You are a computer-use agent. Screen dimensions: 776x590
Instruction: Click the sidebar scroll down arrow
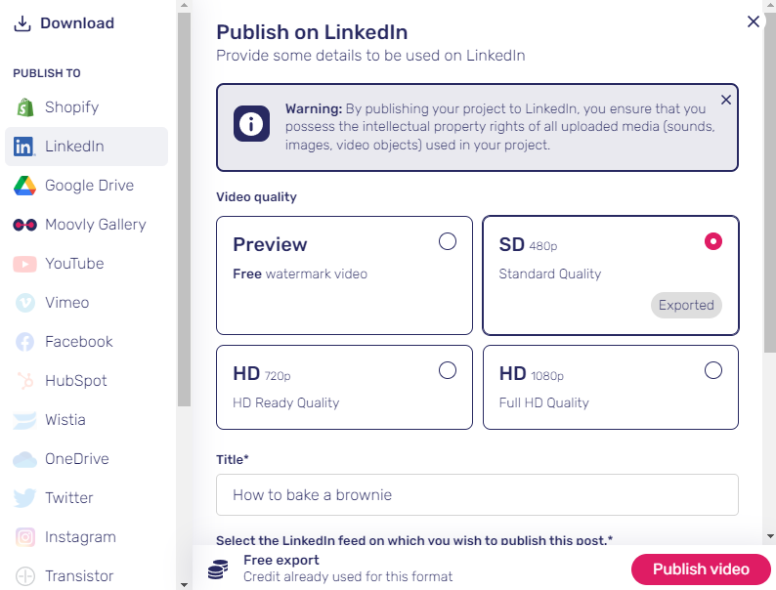click(184, 585)
